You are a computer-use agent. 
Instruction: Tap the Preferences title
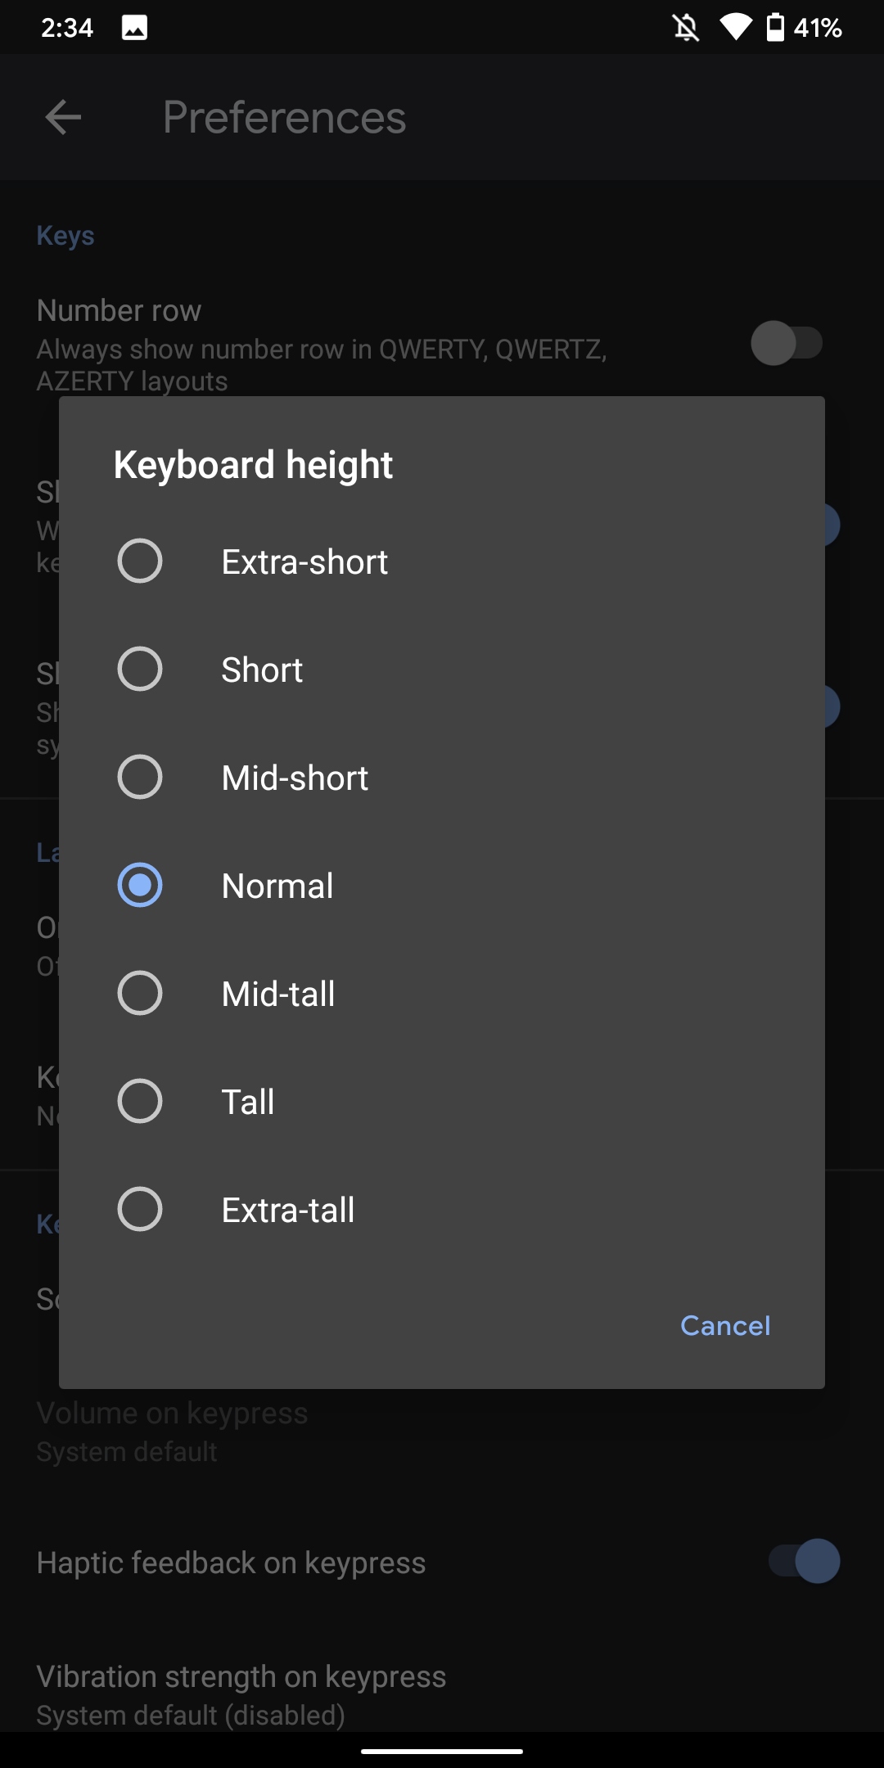[284, 117]
